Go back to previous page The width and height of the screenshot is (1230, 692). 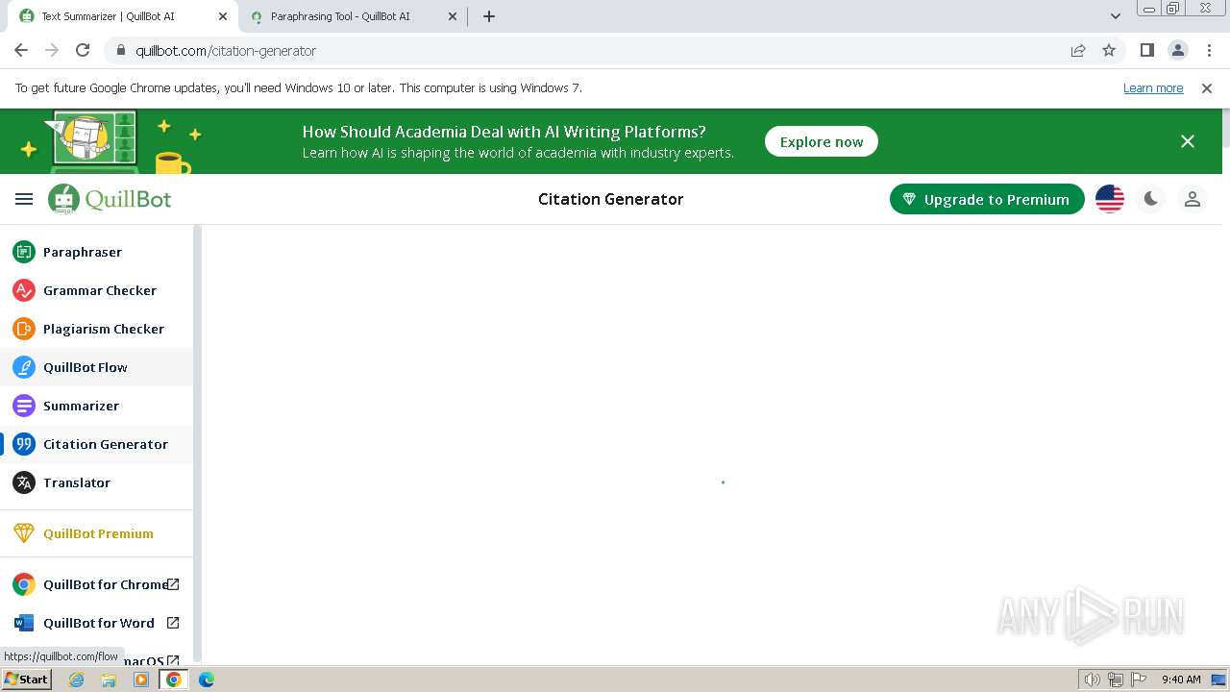click(x=21, y=50)
